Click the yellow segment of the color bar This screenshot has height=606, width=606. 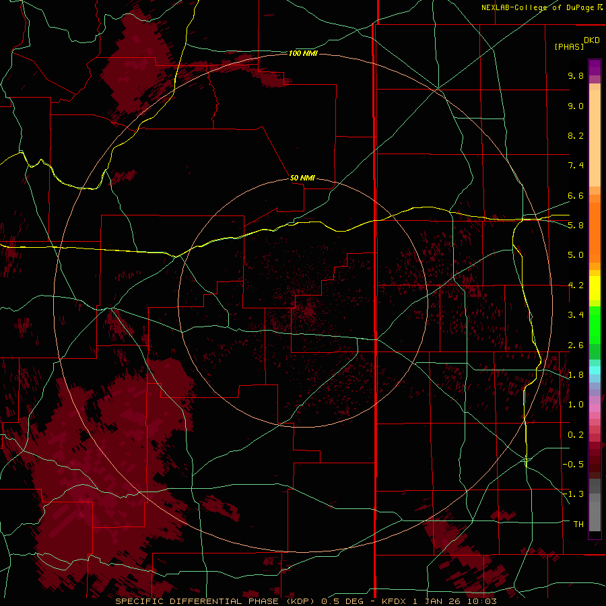tap(595, 288)
